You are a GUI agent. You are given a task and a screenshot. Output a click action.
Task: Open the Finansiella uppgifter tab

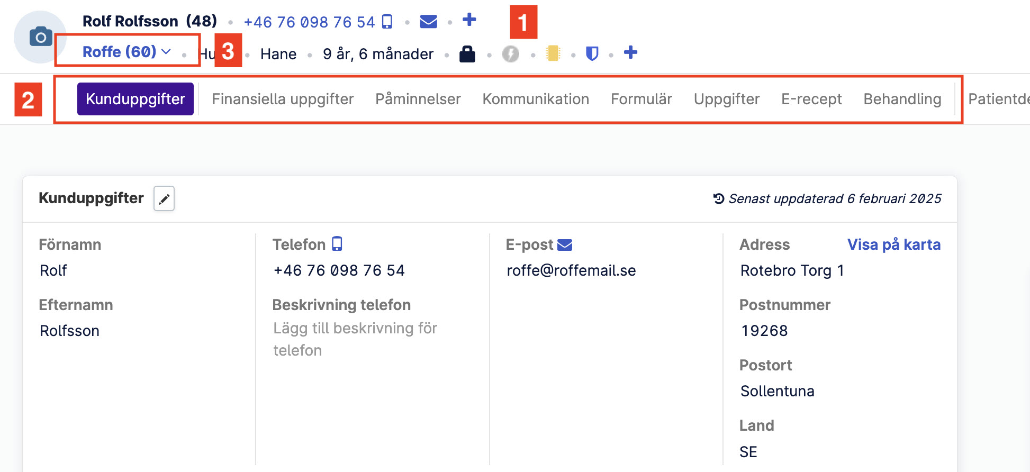pyautogui.click(x=283, y=99)
